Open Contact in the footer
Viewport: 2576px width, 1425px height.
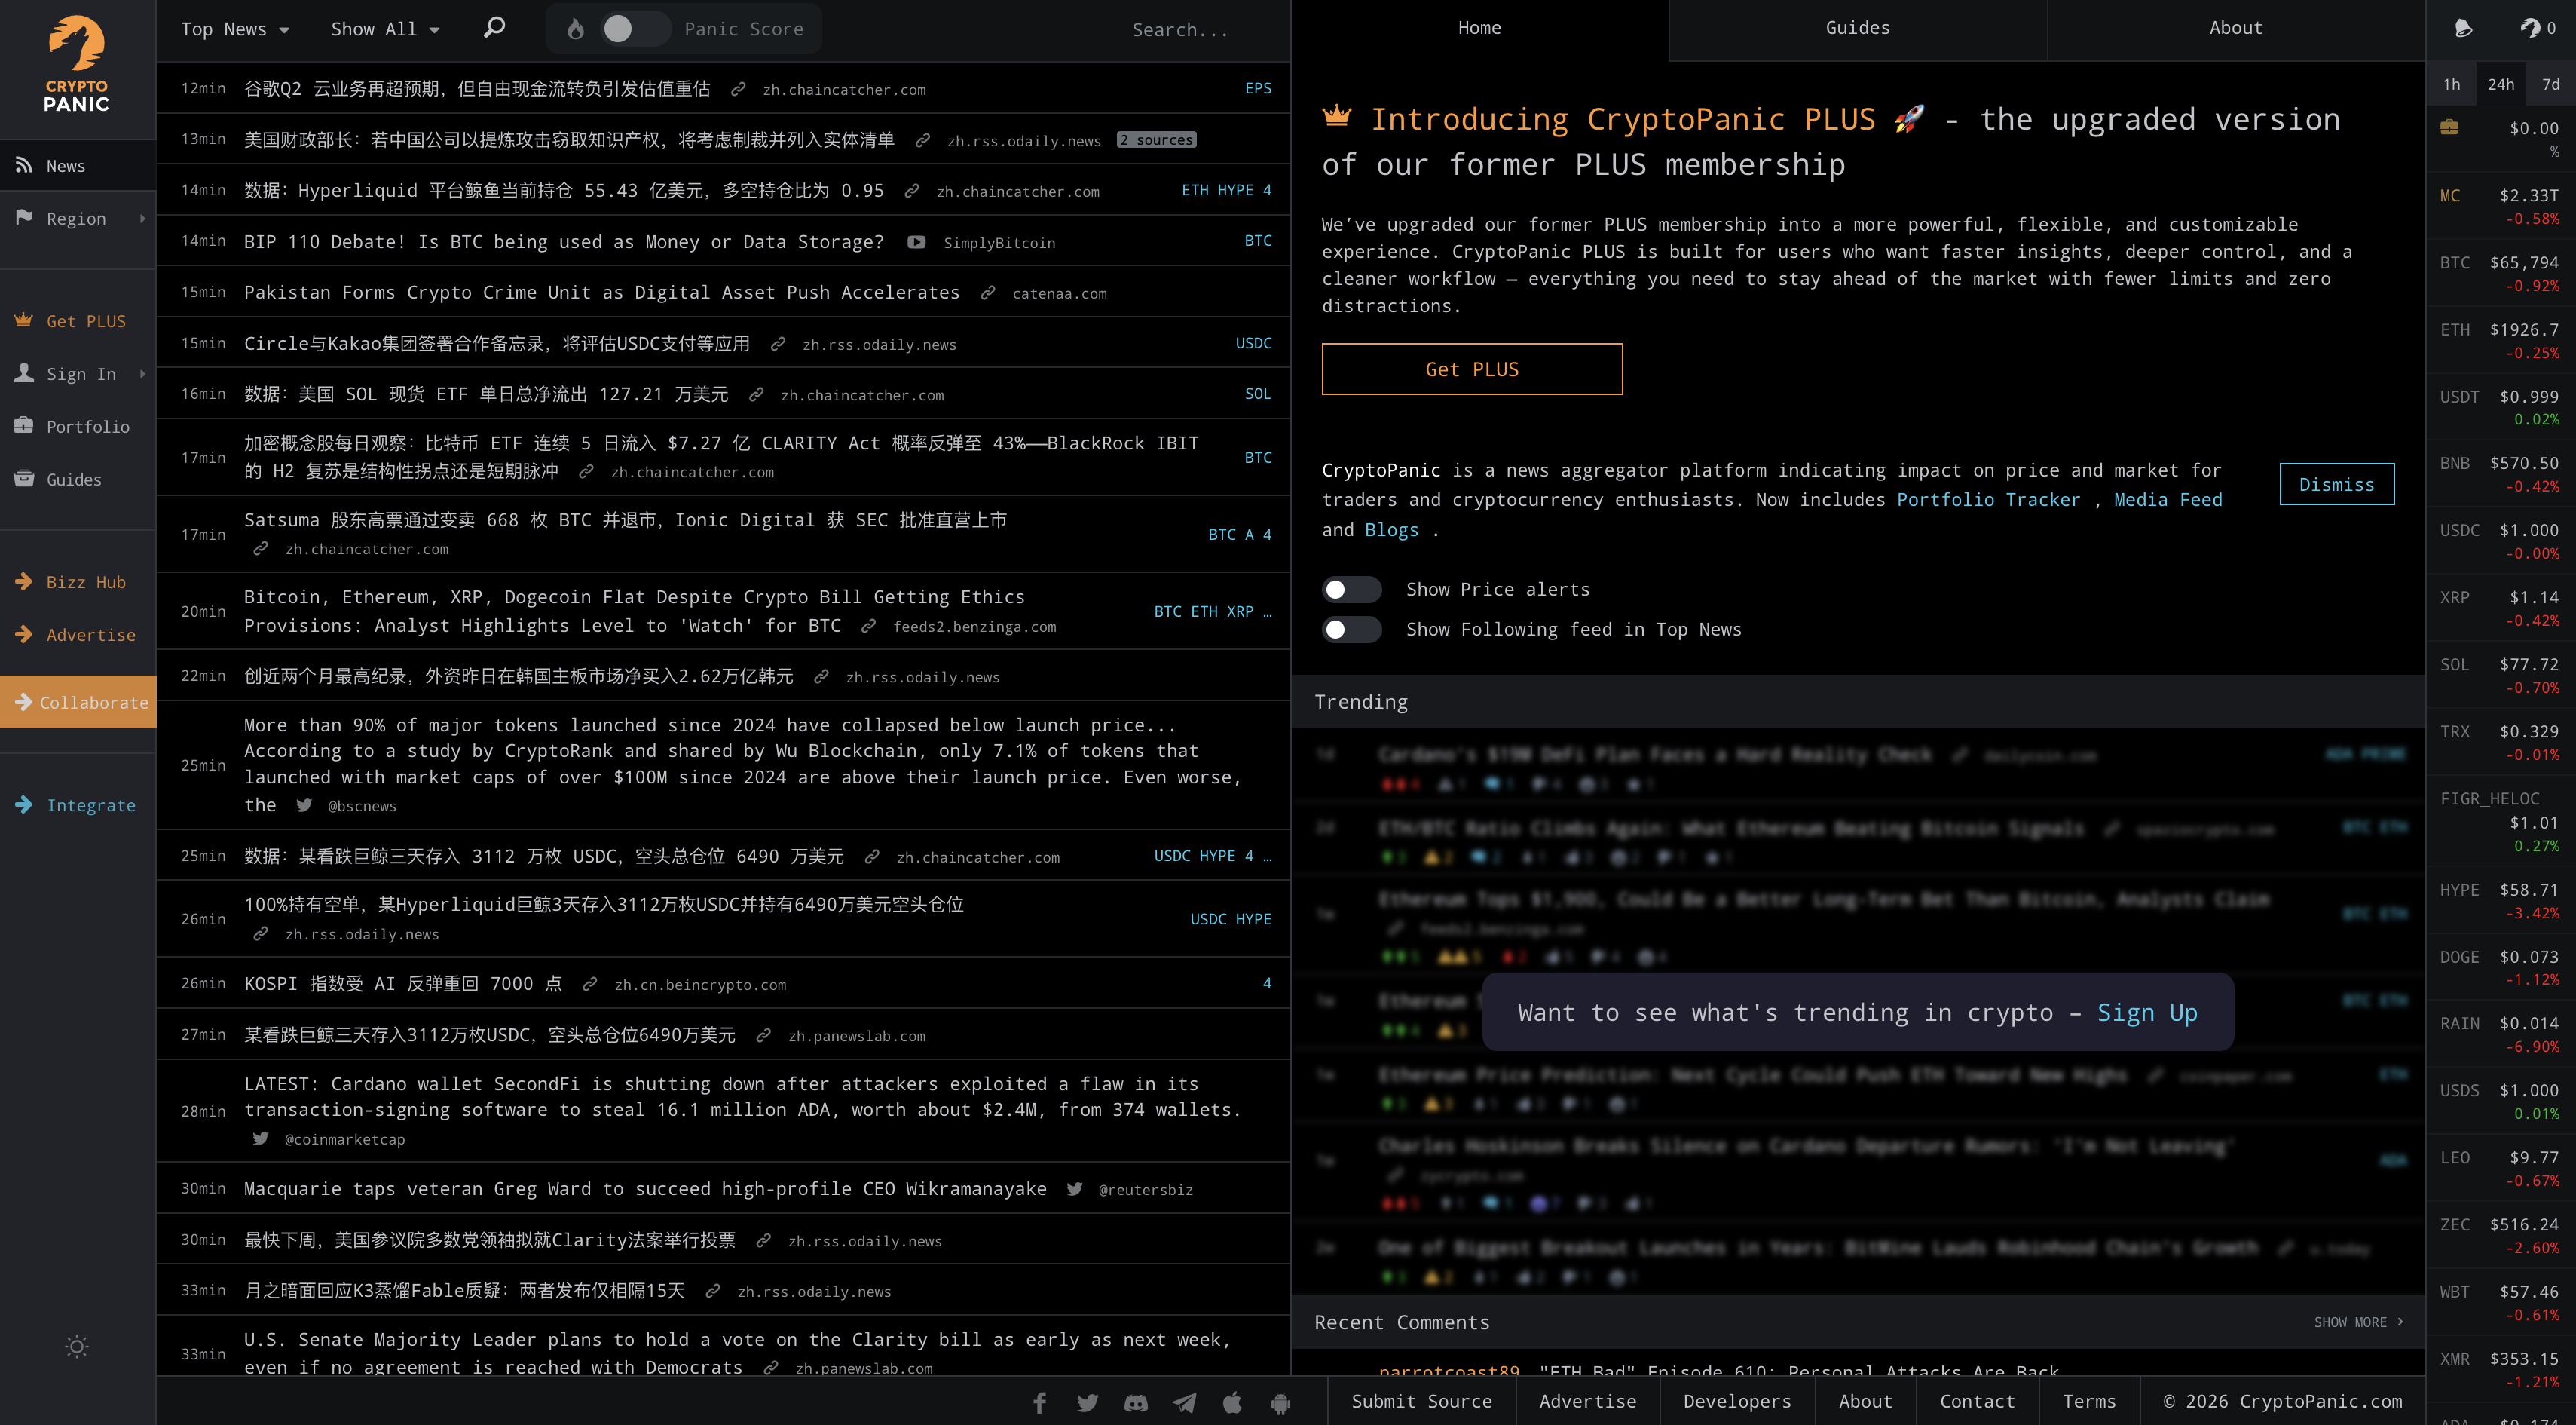click(1977, 1401)
